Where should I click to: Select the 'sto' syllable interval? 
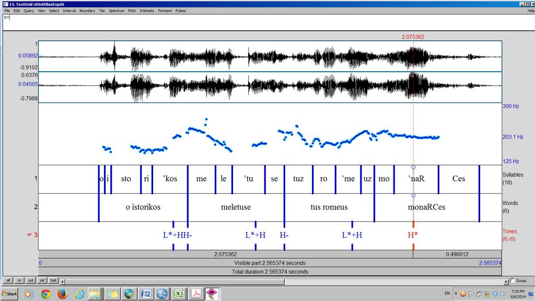coord(126,179)
